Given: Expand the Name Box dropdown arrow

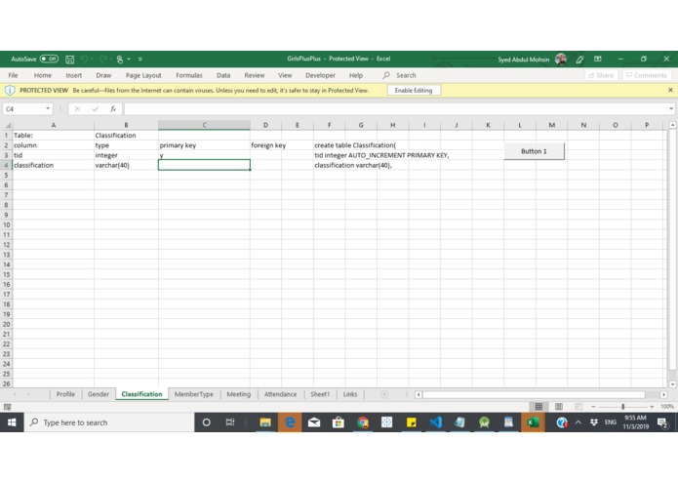Looking at the screenshot, I should (x=48, y=108).
